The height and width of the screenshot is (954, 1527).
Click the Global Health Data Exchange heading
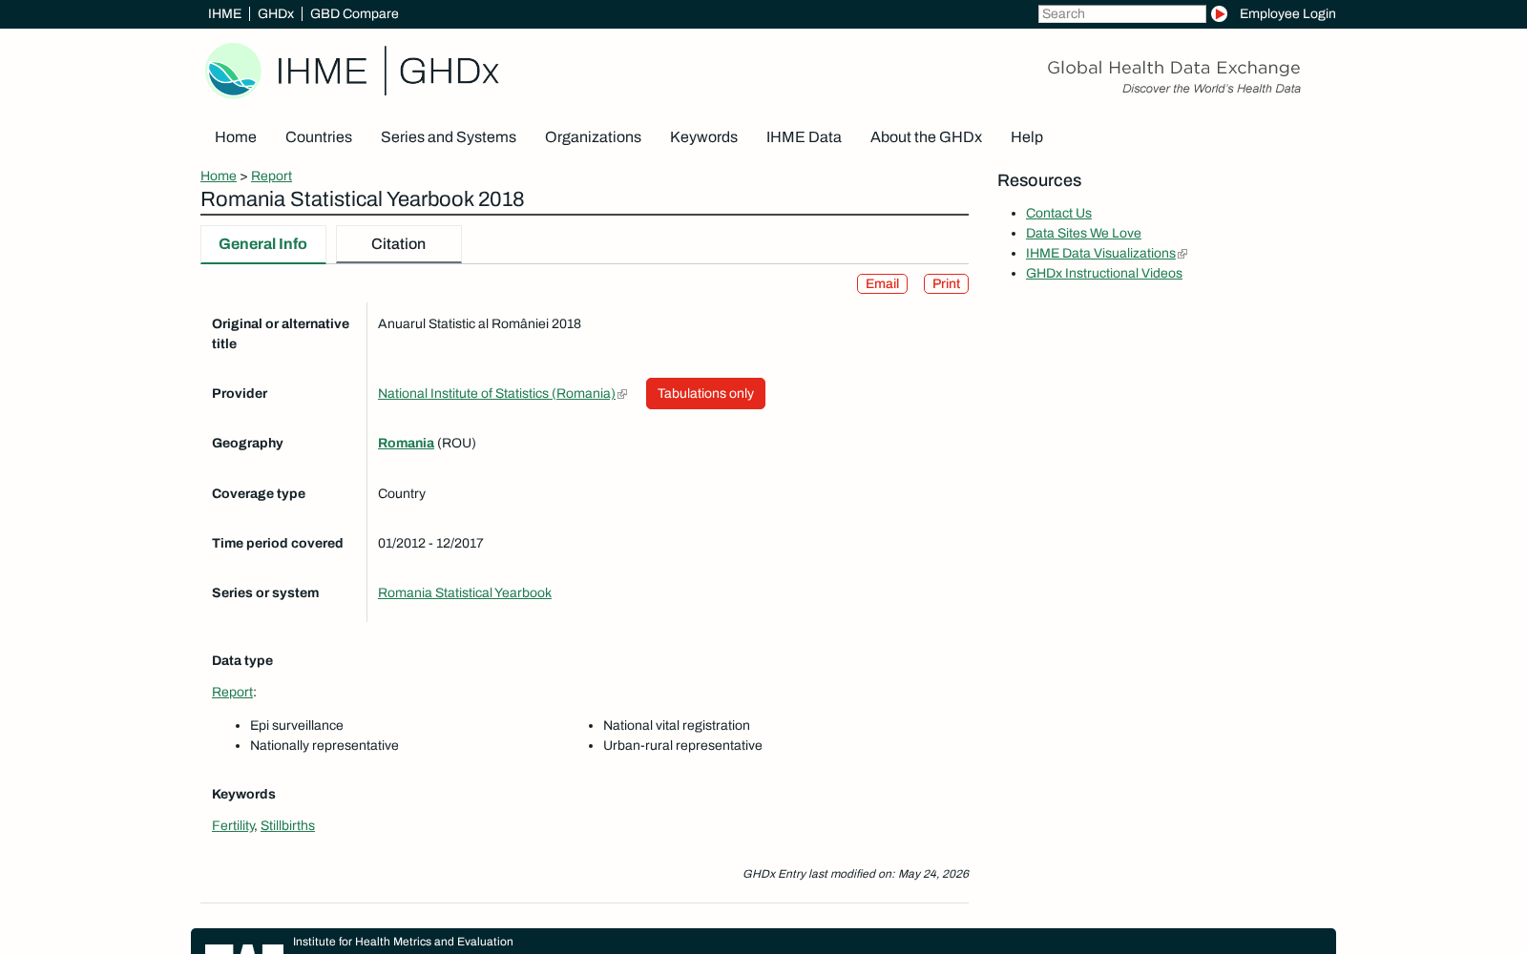click(1174, 68)
